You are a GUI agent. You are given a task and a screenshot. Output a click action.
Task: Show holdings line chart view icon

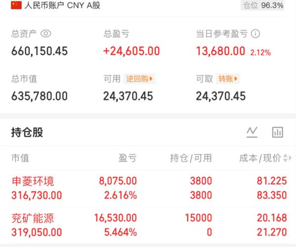click(252, 132)
